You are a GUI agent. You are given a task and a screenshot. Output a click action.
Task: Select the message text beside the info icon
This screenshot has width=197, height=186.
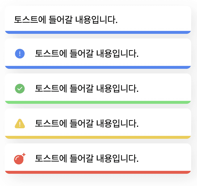(x=87, y=54)
